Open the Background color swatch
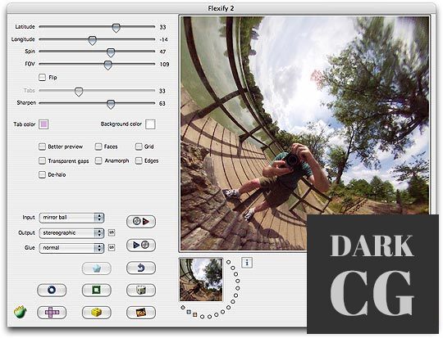 (x=150, y=124)
